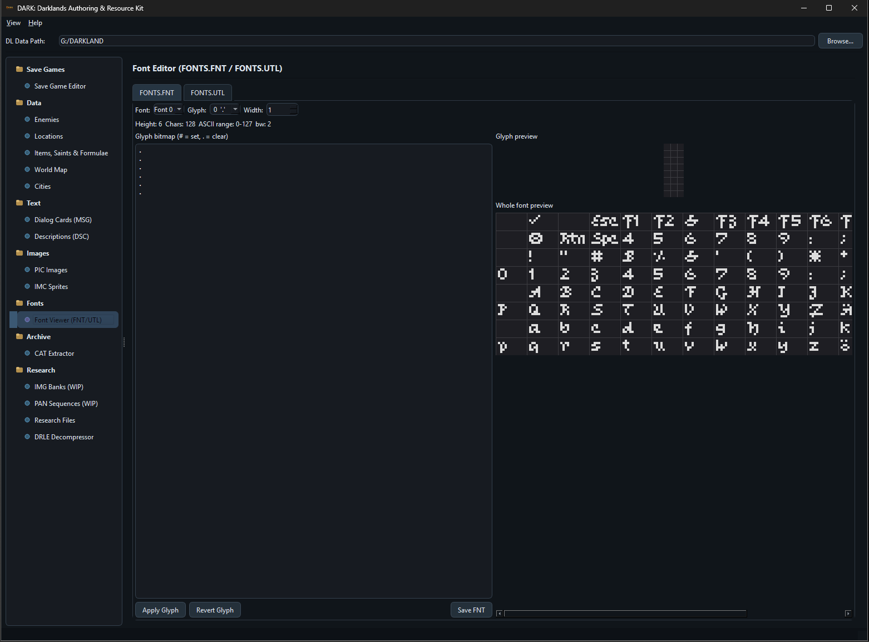Click the Save Games folder icon
This screenshot has height=642, width=869.
19,70
